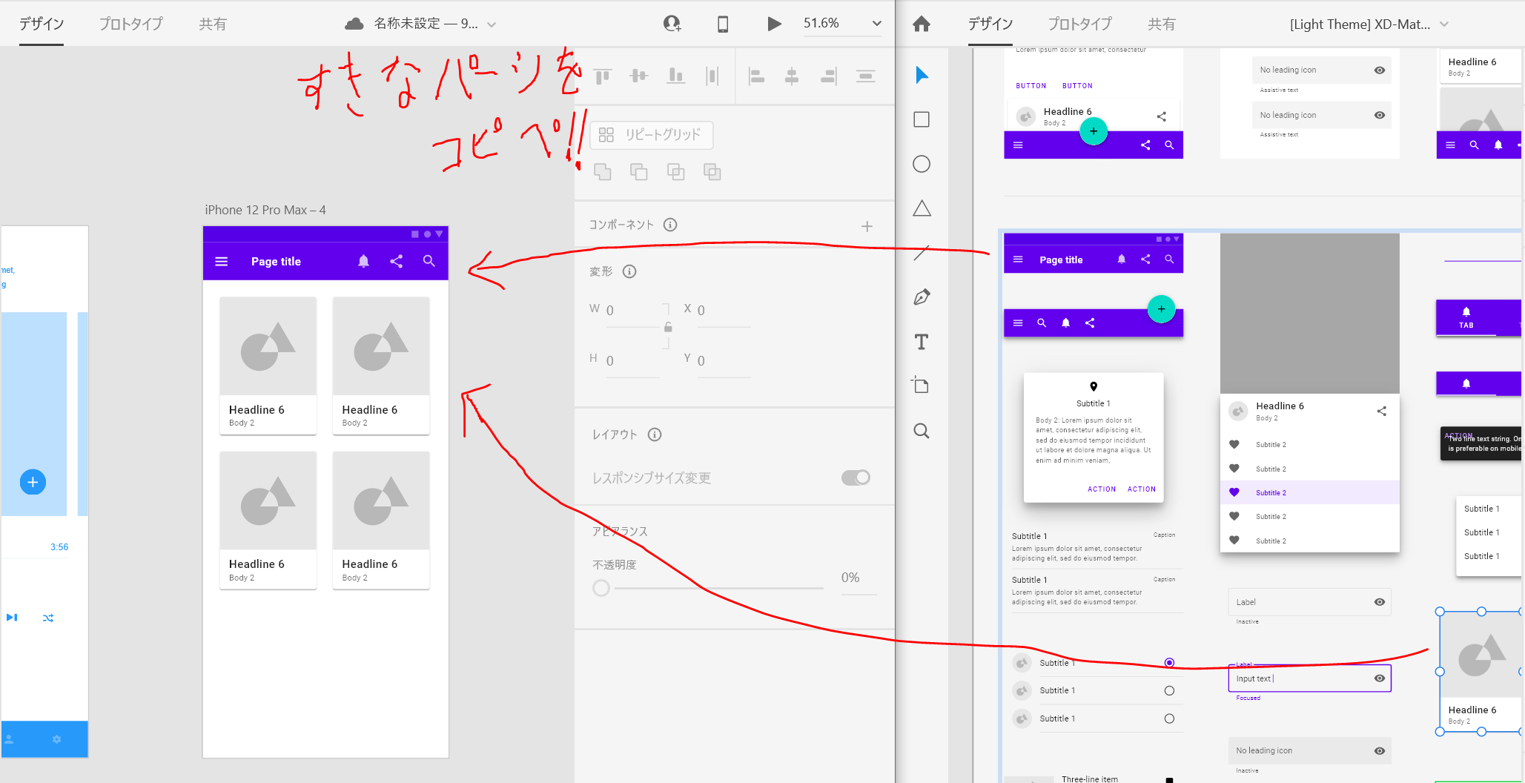
Task: Click the Y position input field
Action: point(724,362)
